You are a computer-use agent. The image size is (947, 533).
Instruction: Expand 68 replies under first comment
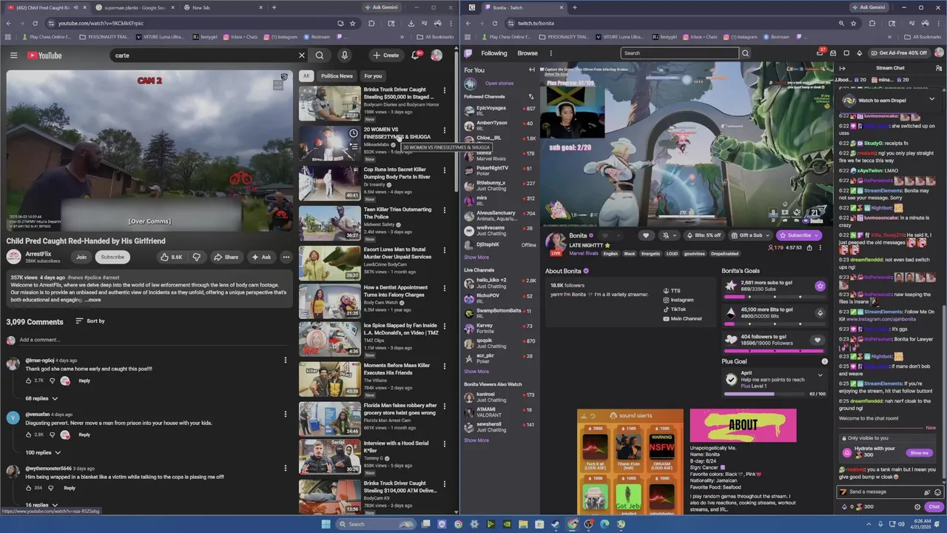(x=41, y=398)
